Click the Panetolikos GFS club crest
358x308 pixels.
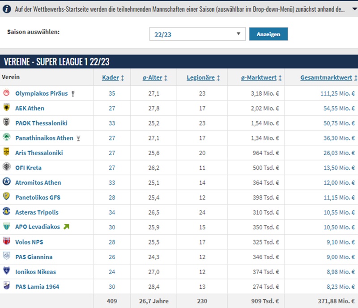click(6, 196)
